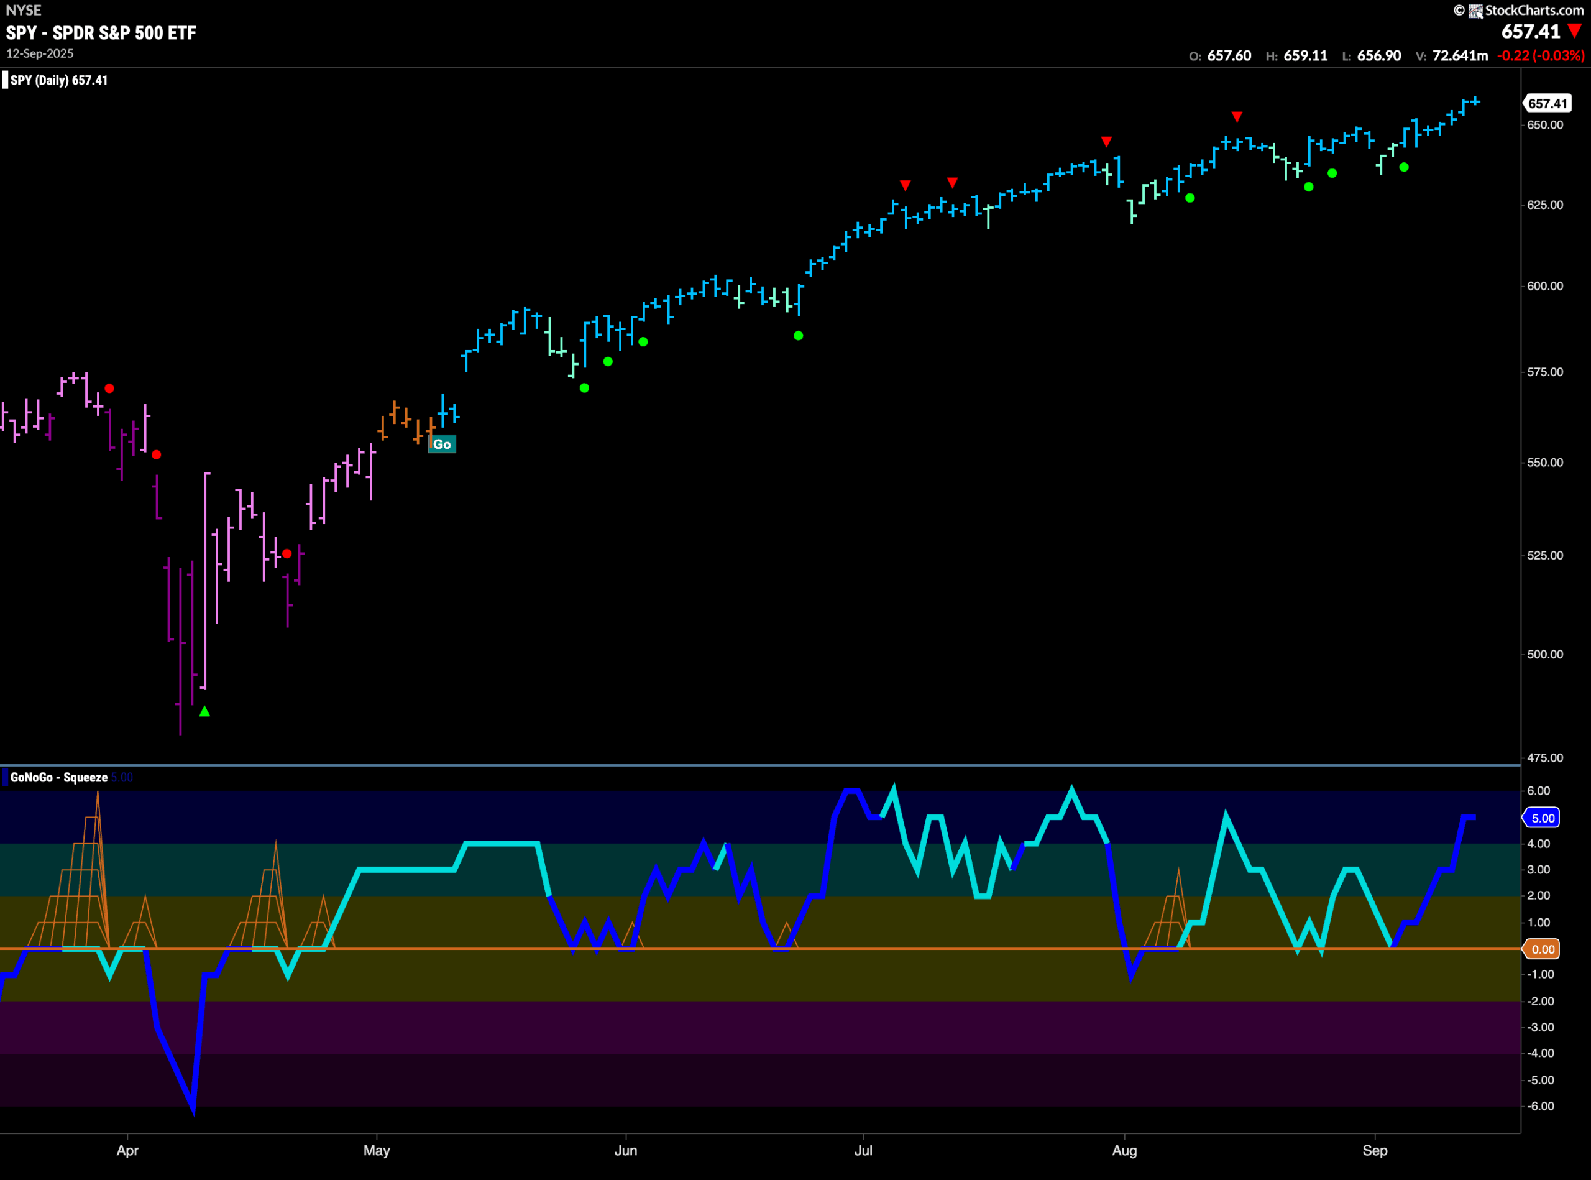
Task: Click the green dot in early August near 625
Action: pos(1190,198)
